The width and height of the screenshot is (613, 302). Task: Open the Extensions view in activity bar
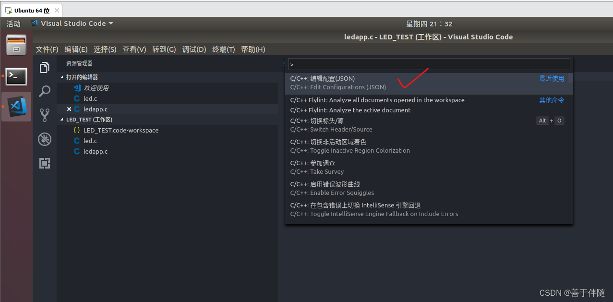pyautogui.click(x=45, y=163)
